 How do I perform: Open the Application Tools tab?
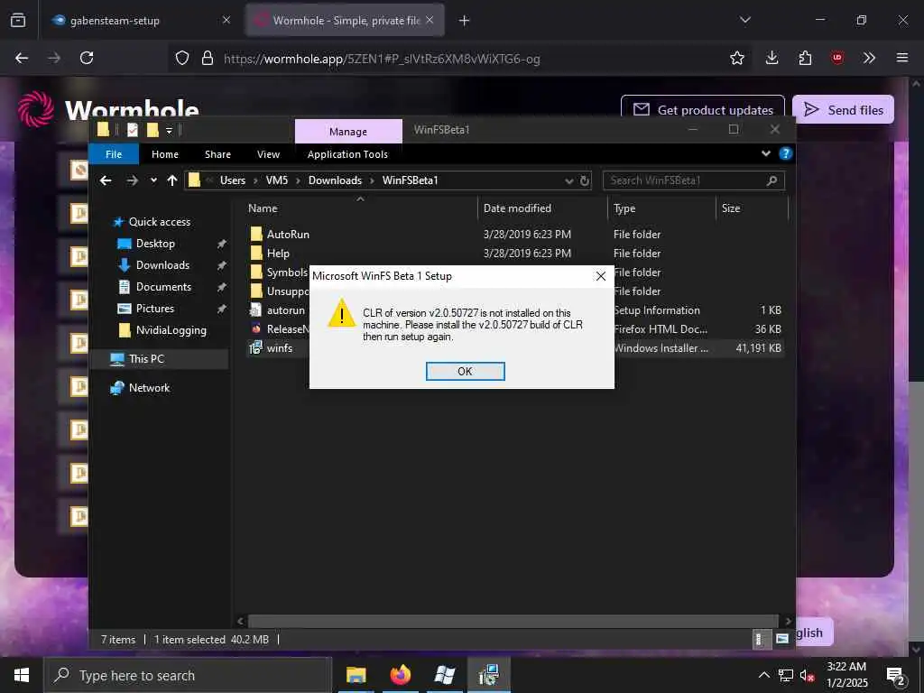pyautogui.click(x=347, y=154)
